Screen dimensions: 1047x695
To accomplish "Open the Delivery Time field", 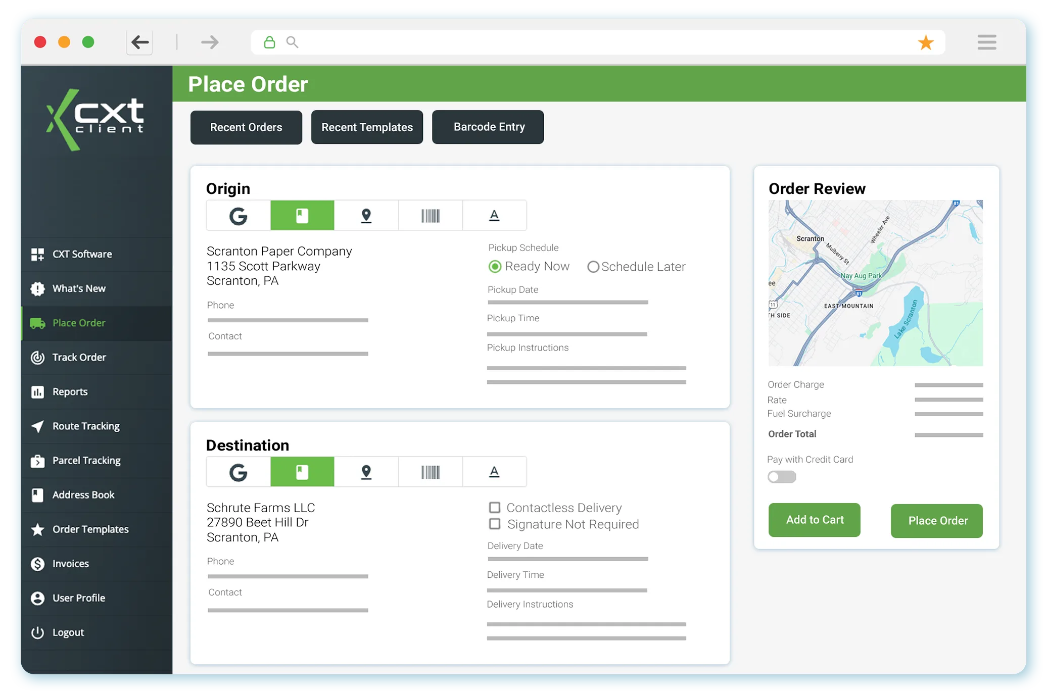I will [x=566, y=587].
